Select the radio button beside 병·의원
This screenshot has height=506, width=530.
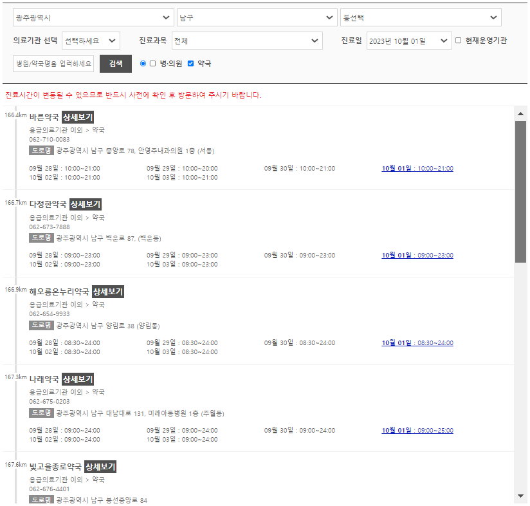[x=143, y=64]
